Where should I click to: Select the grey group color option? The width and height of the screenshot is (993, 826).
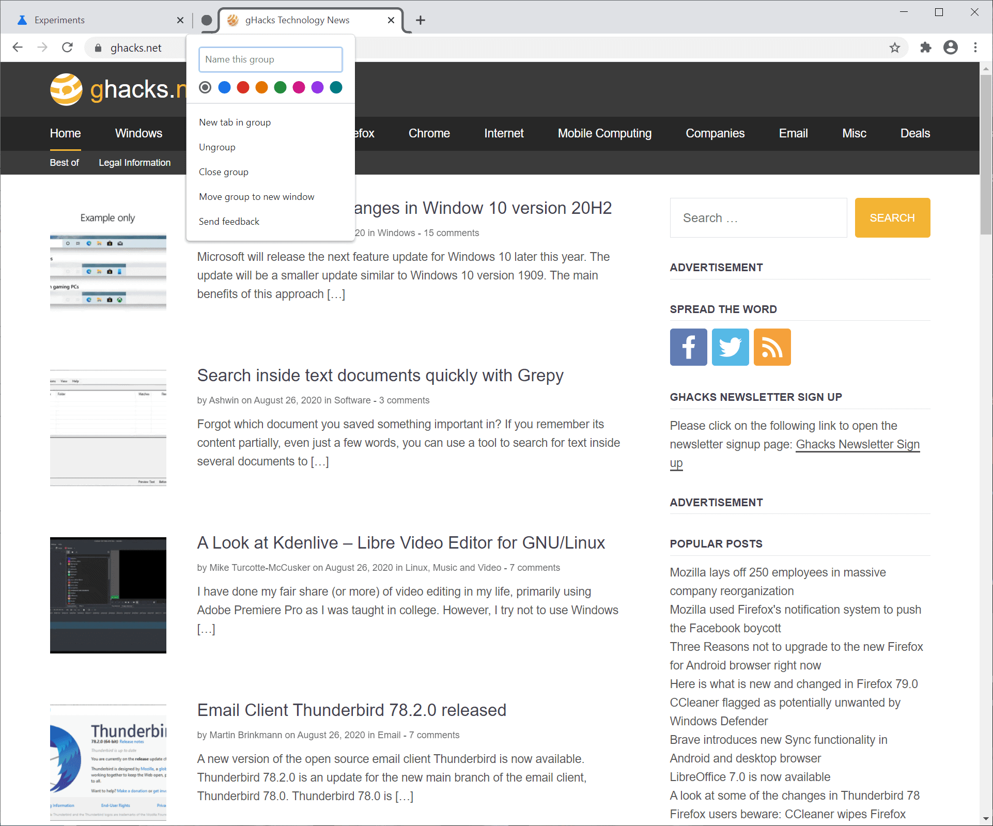205,87
